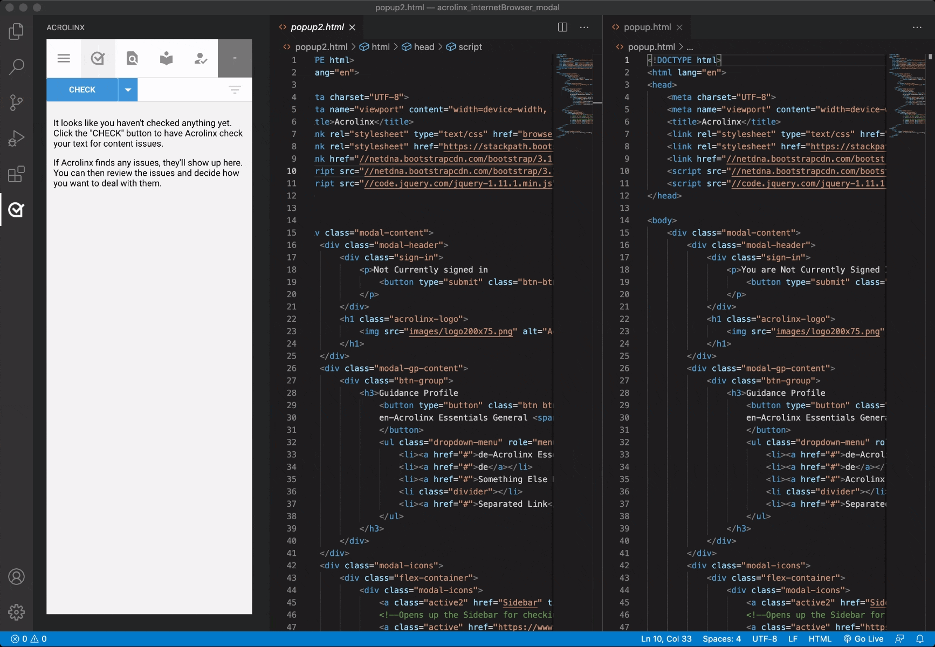Open the Acrolinx document search icon
935x647 pixels.
(132, 58)
